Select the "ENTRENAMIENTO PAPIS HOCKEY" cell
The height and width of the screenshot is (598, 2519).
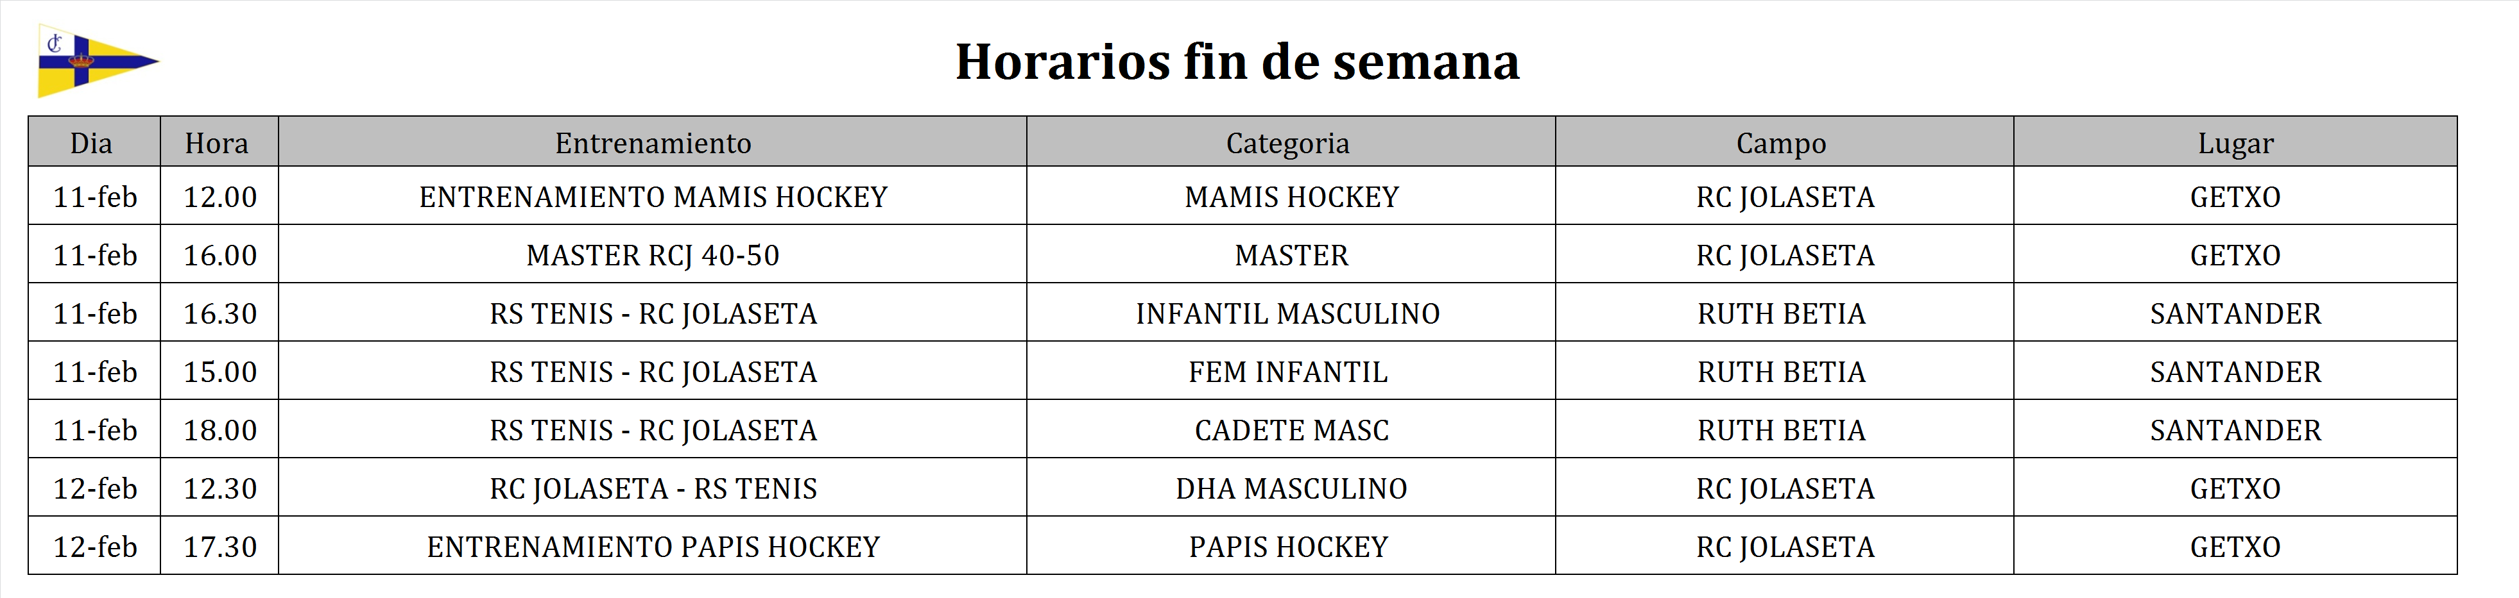pyautogui.click(x=653, y=547)
